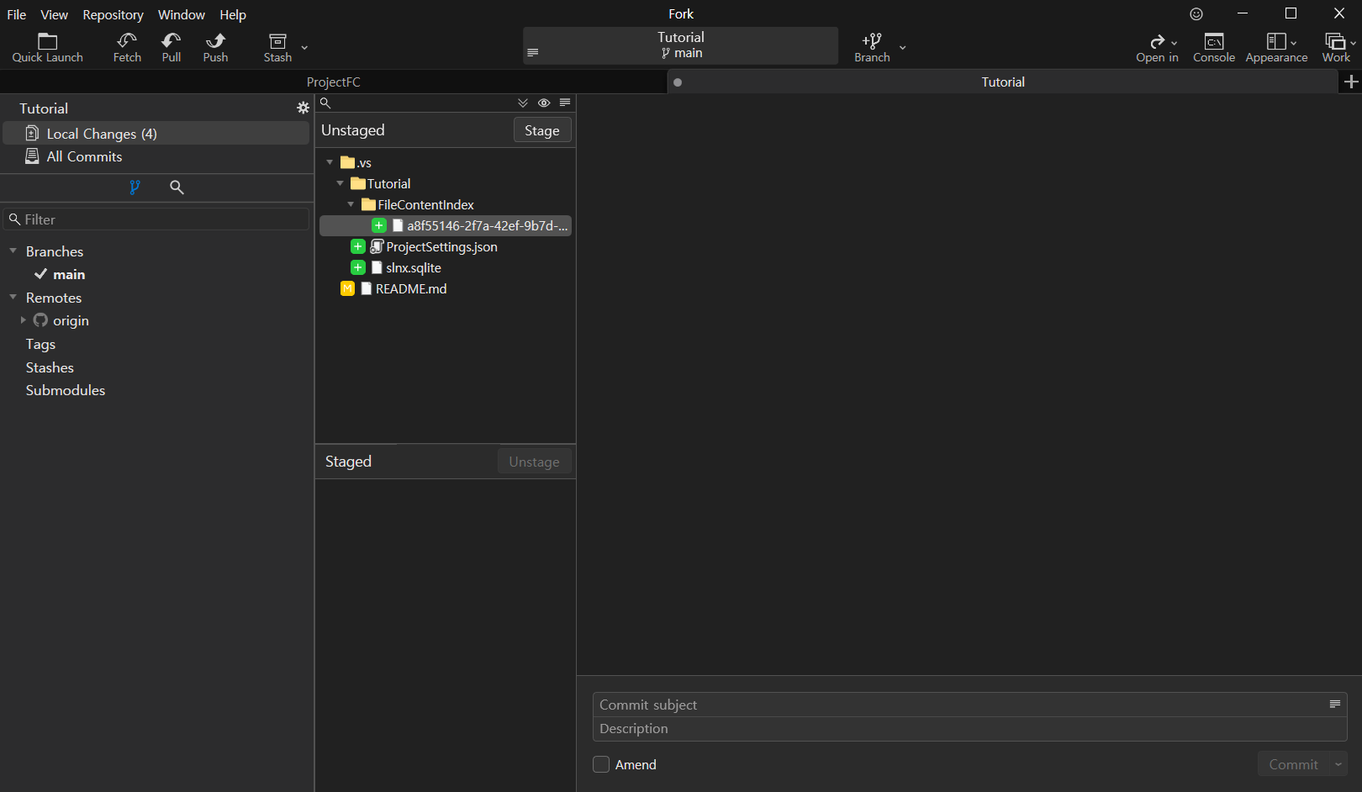Open the Repository menu

coord(113,14)
